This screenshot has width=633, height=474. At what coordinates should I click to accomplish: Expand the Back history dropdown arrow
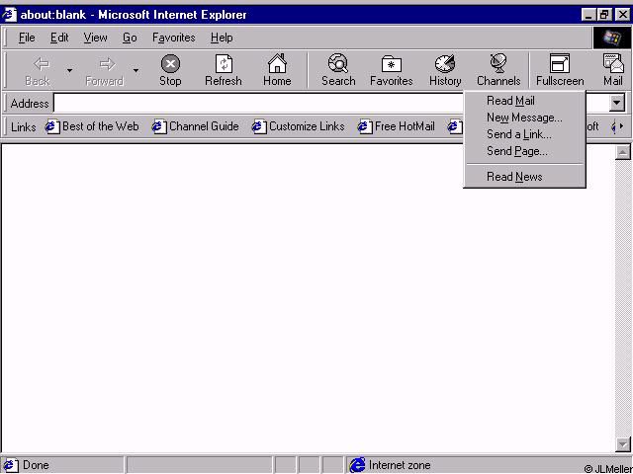(70, 71)
